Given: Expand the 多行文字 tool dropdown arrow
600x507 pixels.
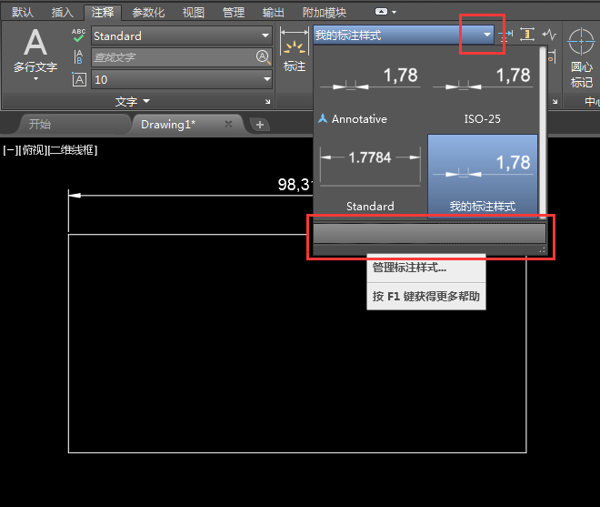Looking at the screenshot, I should coord(35,79).
